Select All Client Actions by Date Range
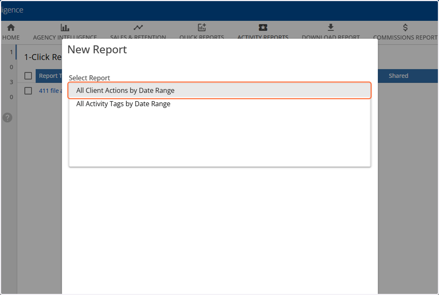Screen dimensions: 439x295 (219, 91)
